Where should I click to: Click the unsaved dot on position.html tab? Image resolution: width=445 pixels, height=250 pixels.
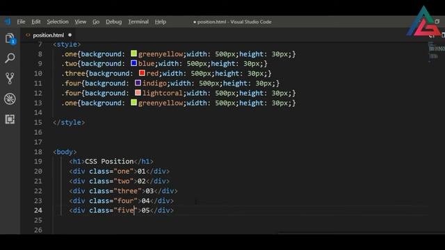click(70, 35)
